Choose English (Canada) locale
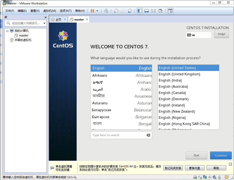This screenshot has height=180, width=234. [x=188, y=93]
